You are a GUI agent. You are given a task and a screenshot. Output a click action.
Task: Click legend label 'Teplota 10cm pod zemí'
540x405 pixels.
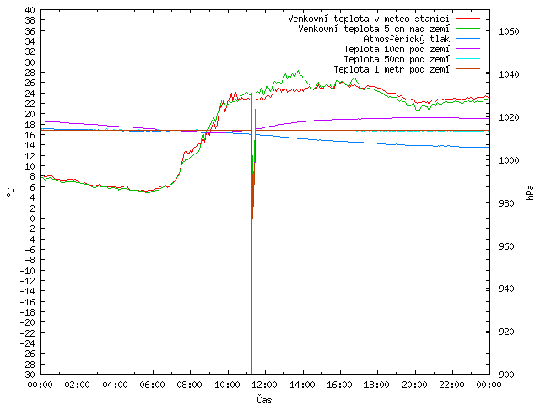pyautogui.click(x=397, y=49)
